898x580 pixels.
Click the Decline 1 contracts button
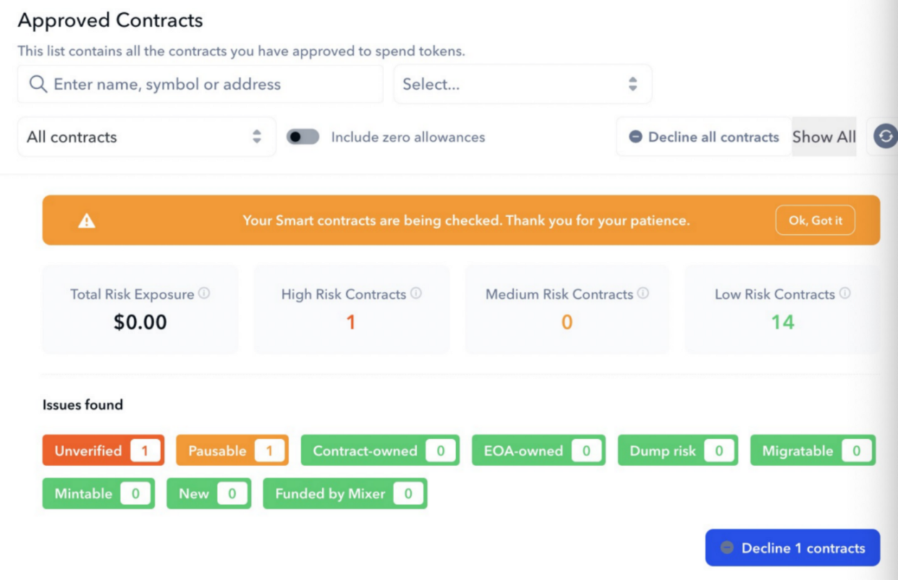[793, 548]
